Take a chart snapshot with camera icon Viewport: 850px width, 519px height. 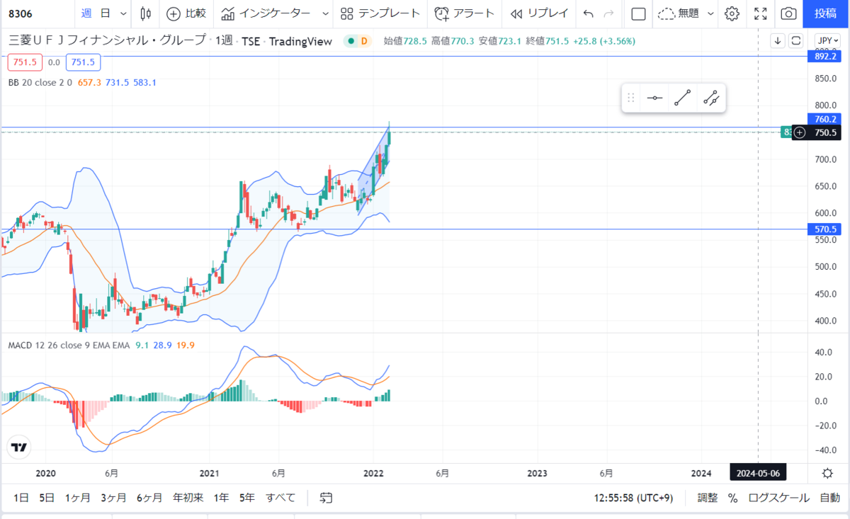tap(788, 13)
